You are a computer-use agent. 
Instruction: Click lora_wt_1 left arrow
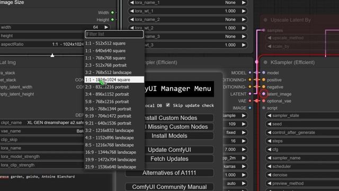[x=132, y=11]
